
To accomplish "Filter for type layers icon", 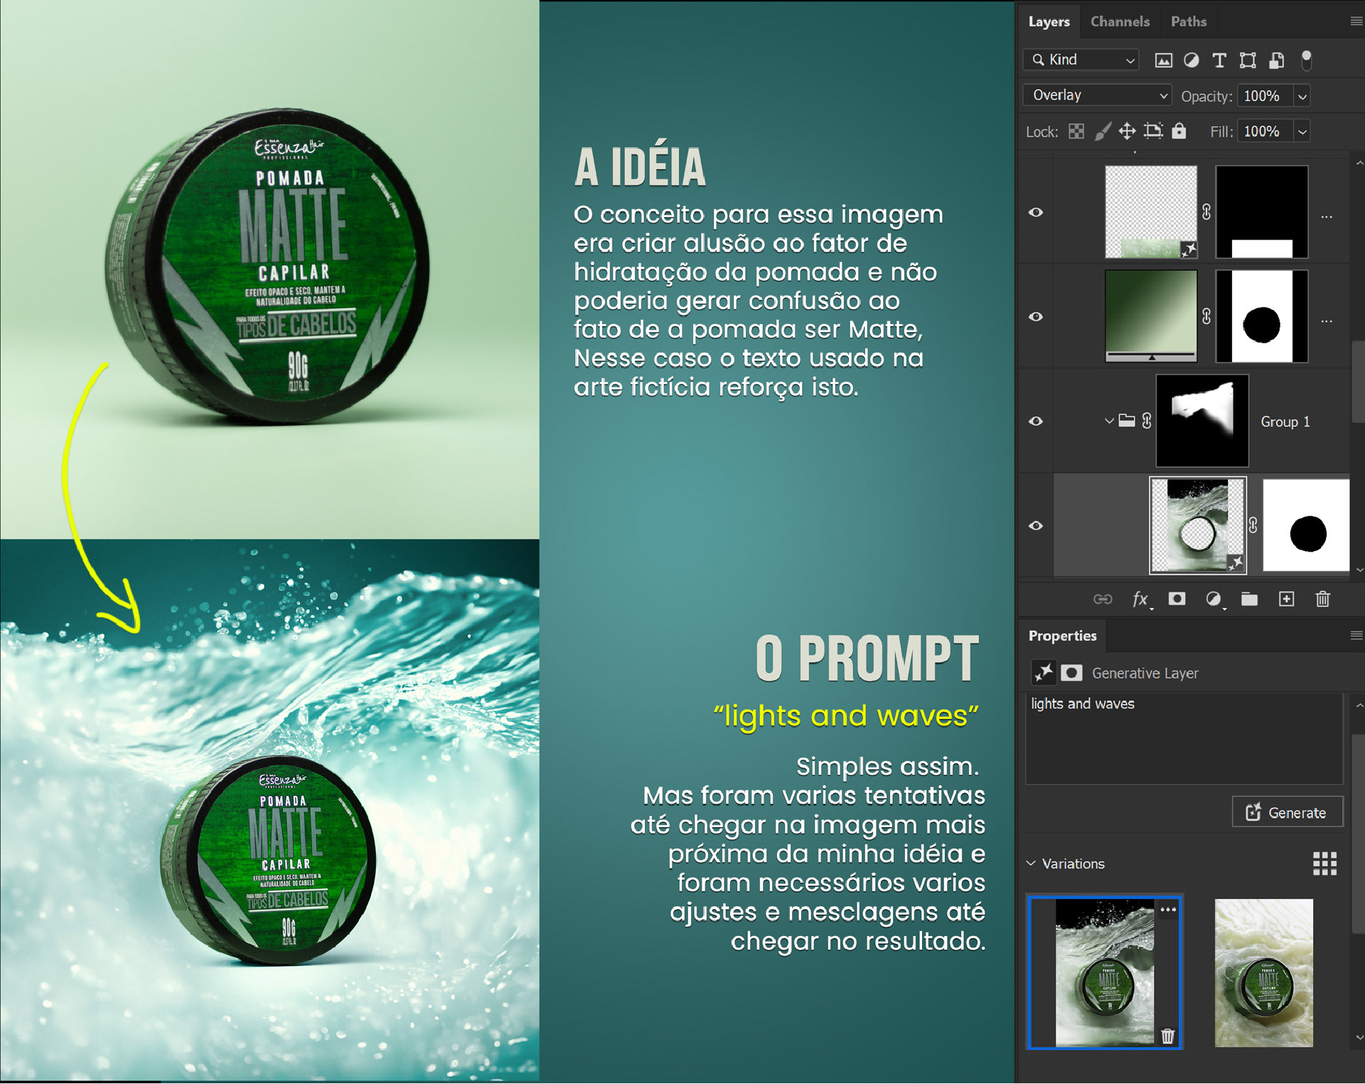I will [1219, 60].
